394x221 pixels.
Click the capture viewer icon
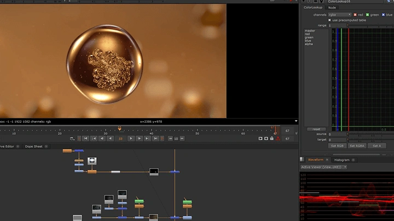266,139
